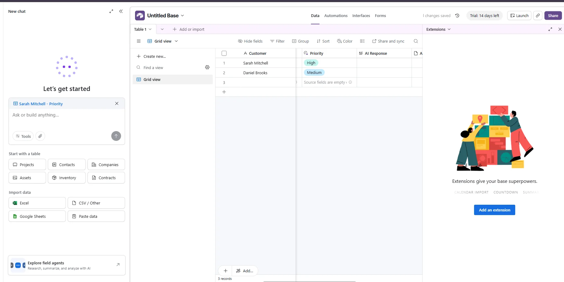Start with an Inventory table
Viewport: 564px width, 282px height.
pyautogui.click(x=67, y=178)
